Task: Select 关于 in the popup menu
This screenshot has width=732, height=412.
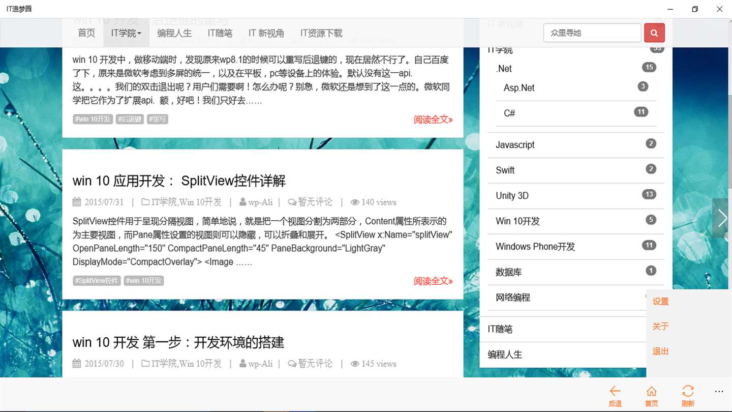Action: pos(660,327)
